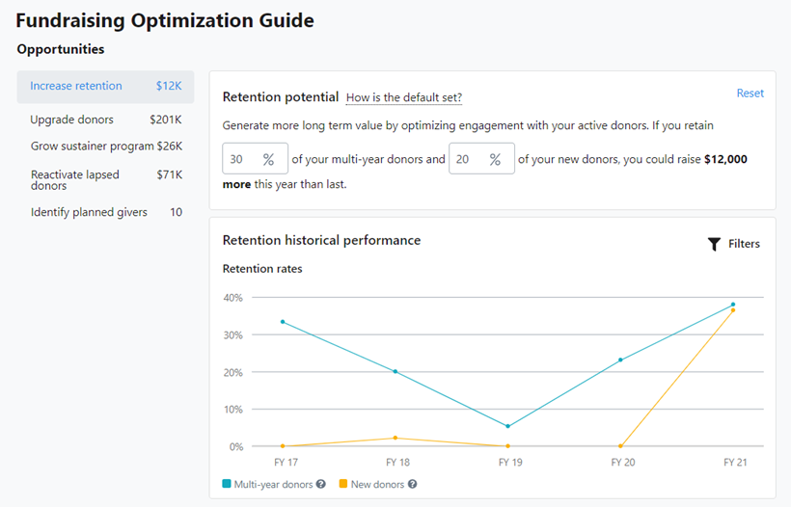Click the Multi-year donors legend label
Image resolution: width=791 pixels, height=507 pixels.
tap(273, 484)
